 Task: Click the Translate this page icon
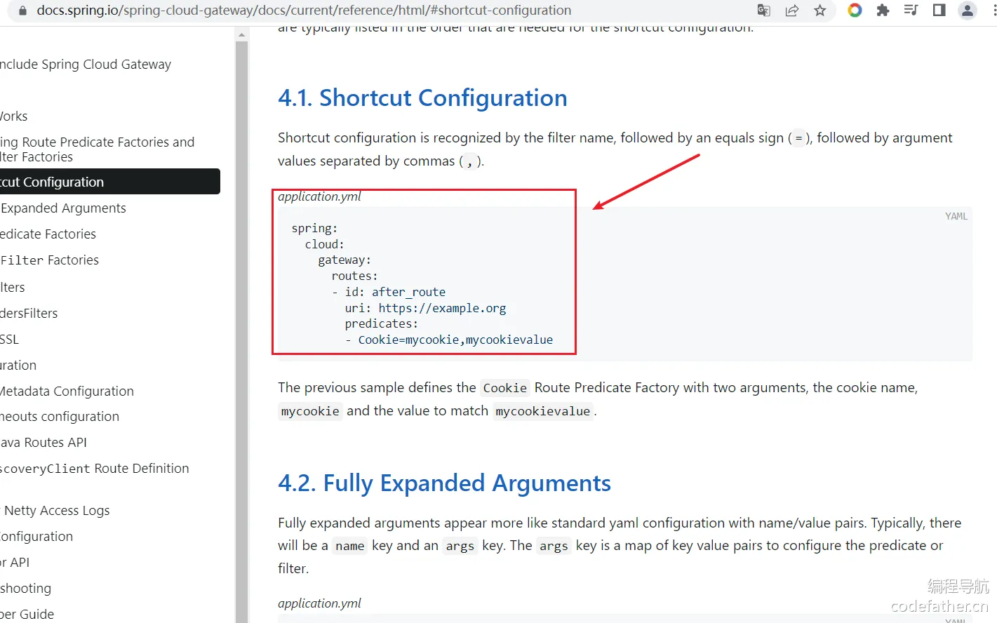pos(764,11)
